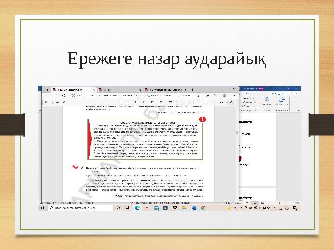The height and width of the screenshot is (250, 334).
Task: Switch to Word via taskbar icon
Action: pos(194,208)
